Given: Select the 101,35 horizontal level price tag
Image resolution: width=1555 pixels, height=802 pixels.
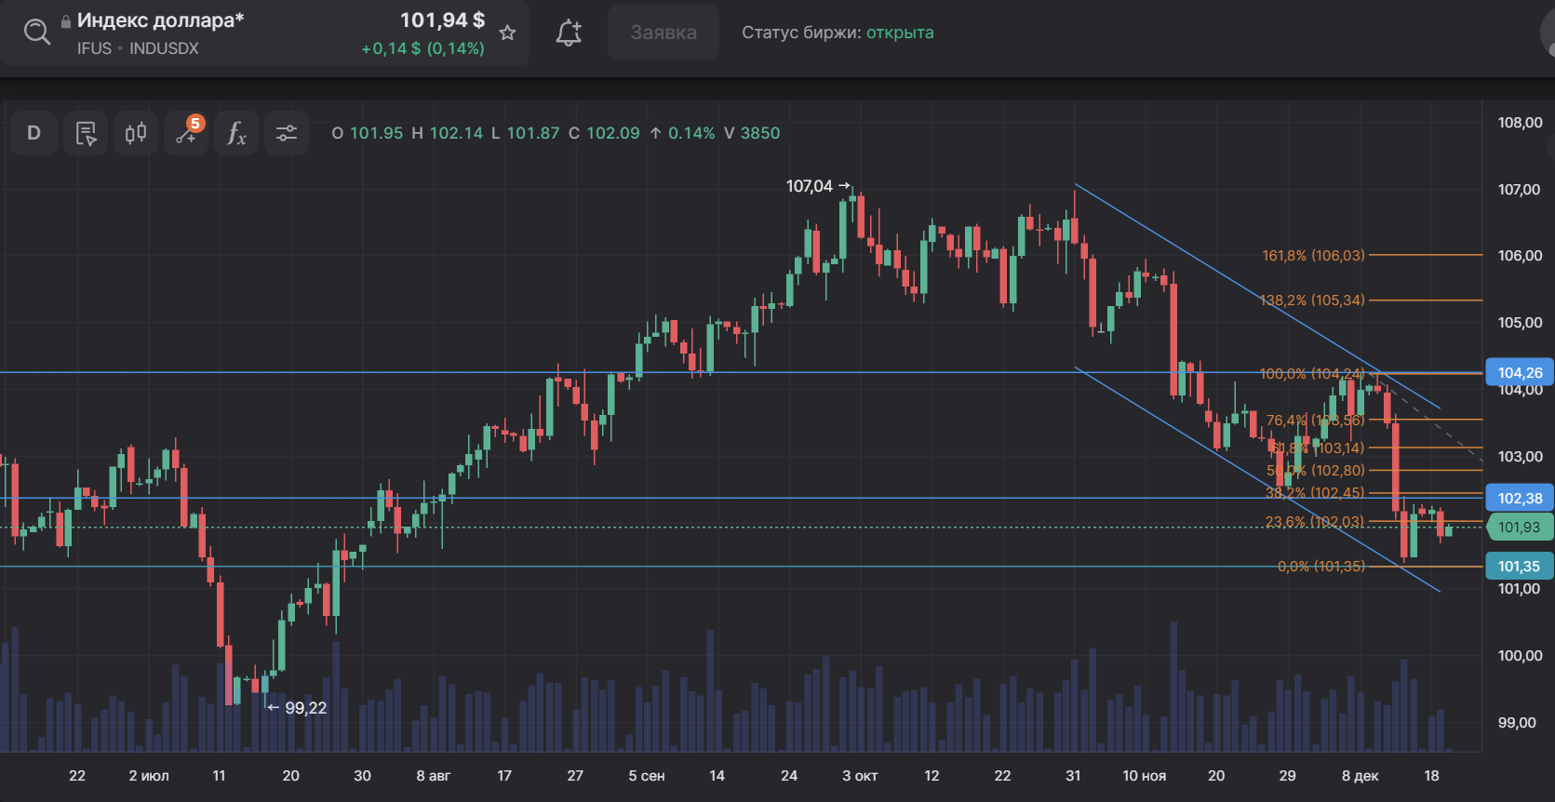Looking at the screenshot, I should 1520,566.
